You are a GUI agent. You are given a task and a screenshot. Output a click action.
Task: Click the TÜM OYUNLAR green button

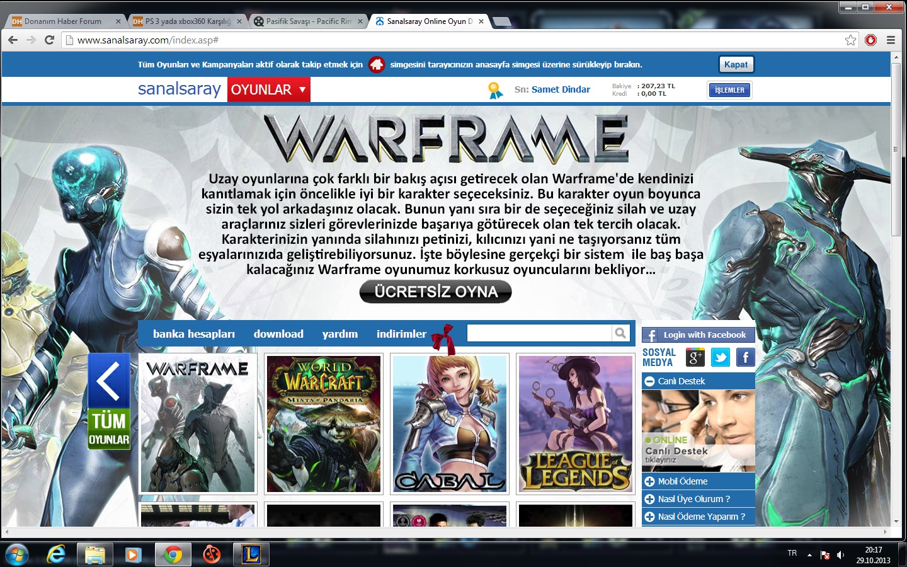click(109, 428)
